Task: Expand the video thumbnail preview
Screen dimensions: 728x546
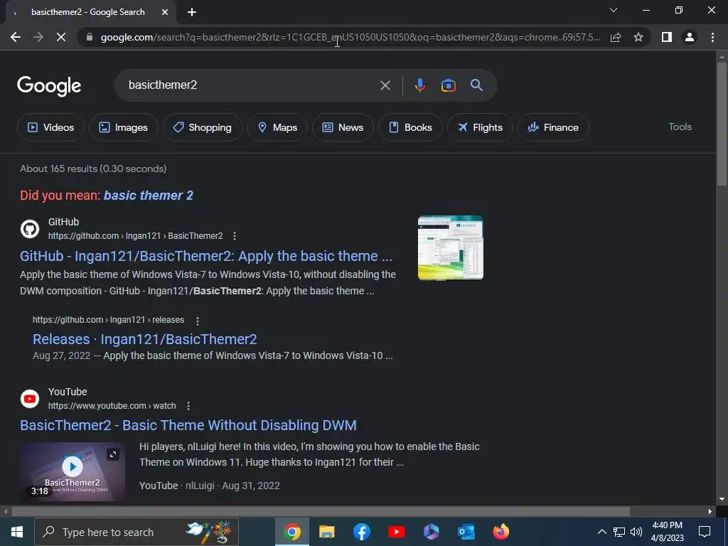Action: (113, 454)
